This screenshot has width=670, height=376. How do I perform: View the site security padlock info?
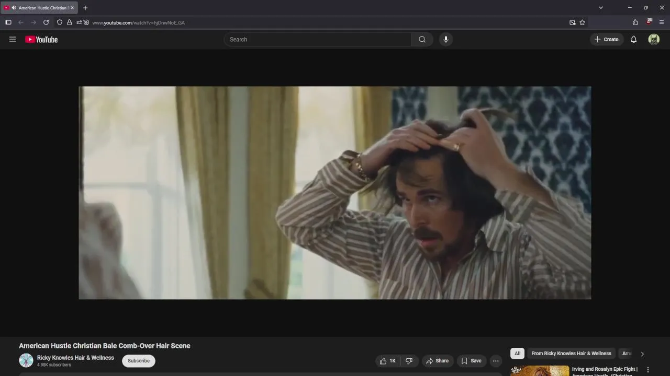pos(69,22)
